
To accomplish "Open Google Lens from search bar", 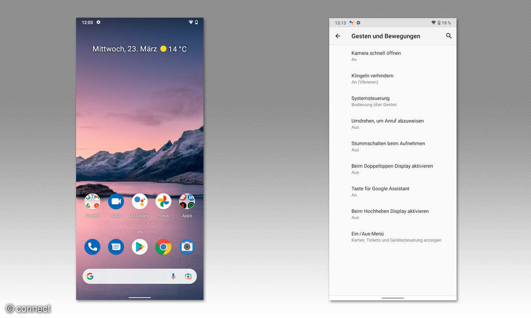I will tap(188, 276).
